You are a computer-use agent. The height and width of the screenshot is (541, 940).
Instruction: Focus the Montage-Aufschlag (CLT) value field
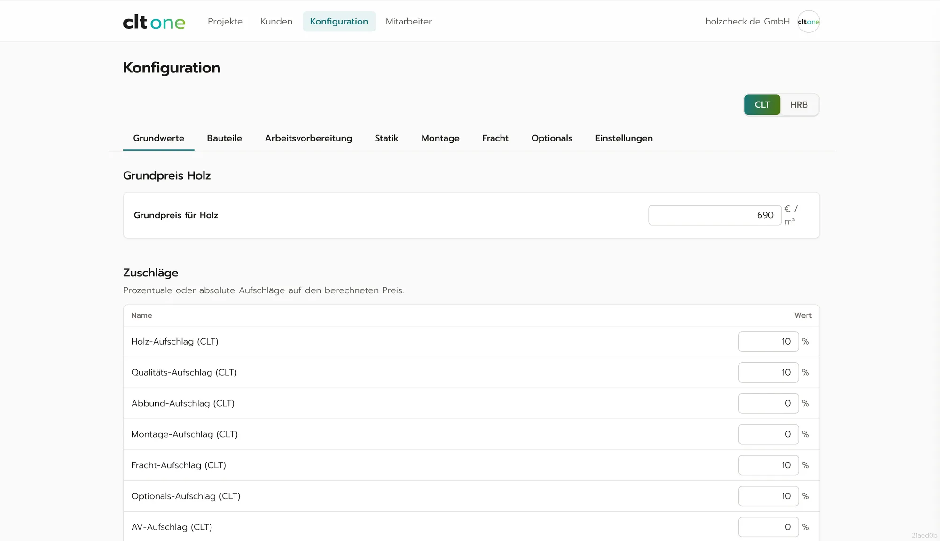click(x=768, y=435)
